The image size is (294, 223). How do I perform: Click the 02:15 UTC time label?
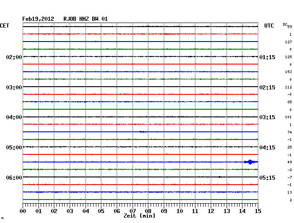[267, 88]
